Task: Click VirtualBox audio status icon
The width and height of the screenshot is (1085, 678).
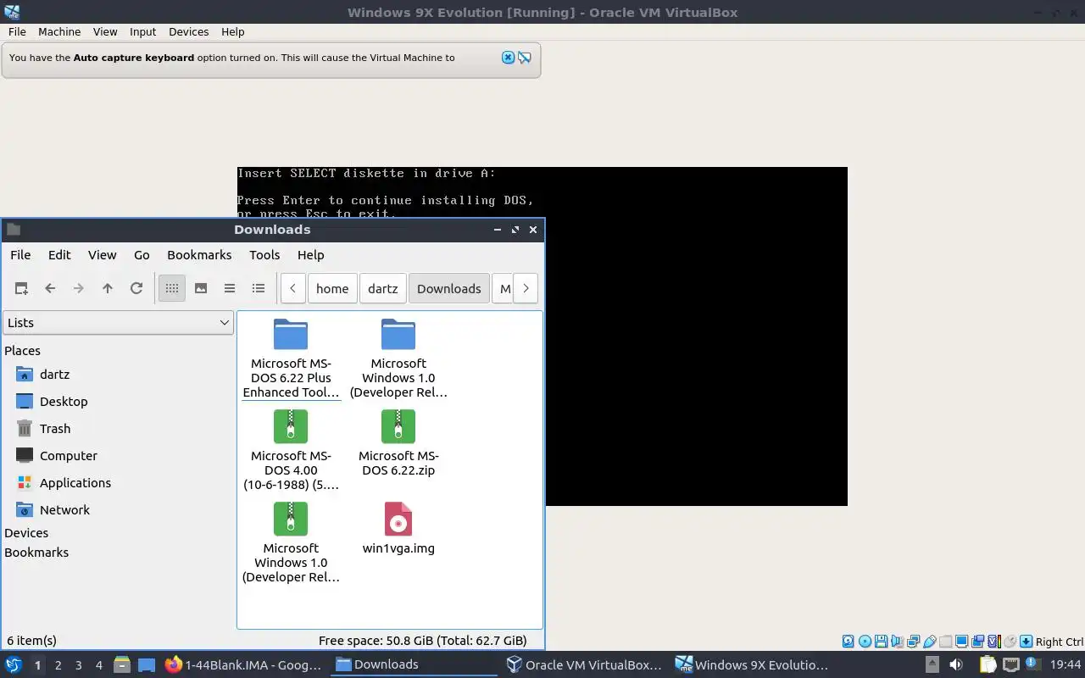Action: click(897, 642)
